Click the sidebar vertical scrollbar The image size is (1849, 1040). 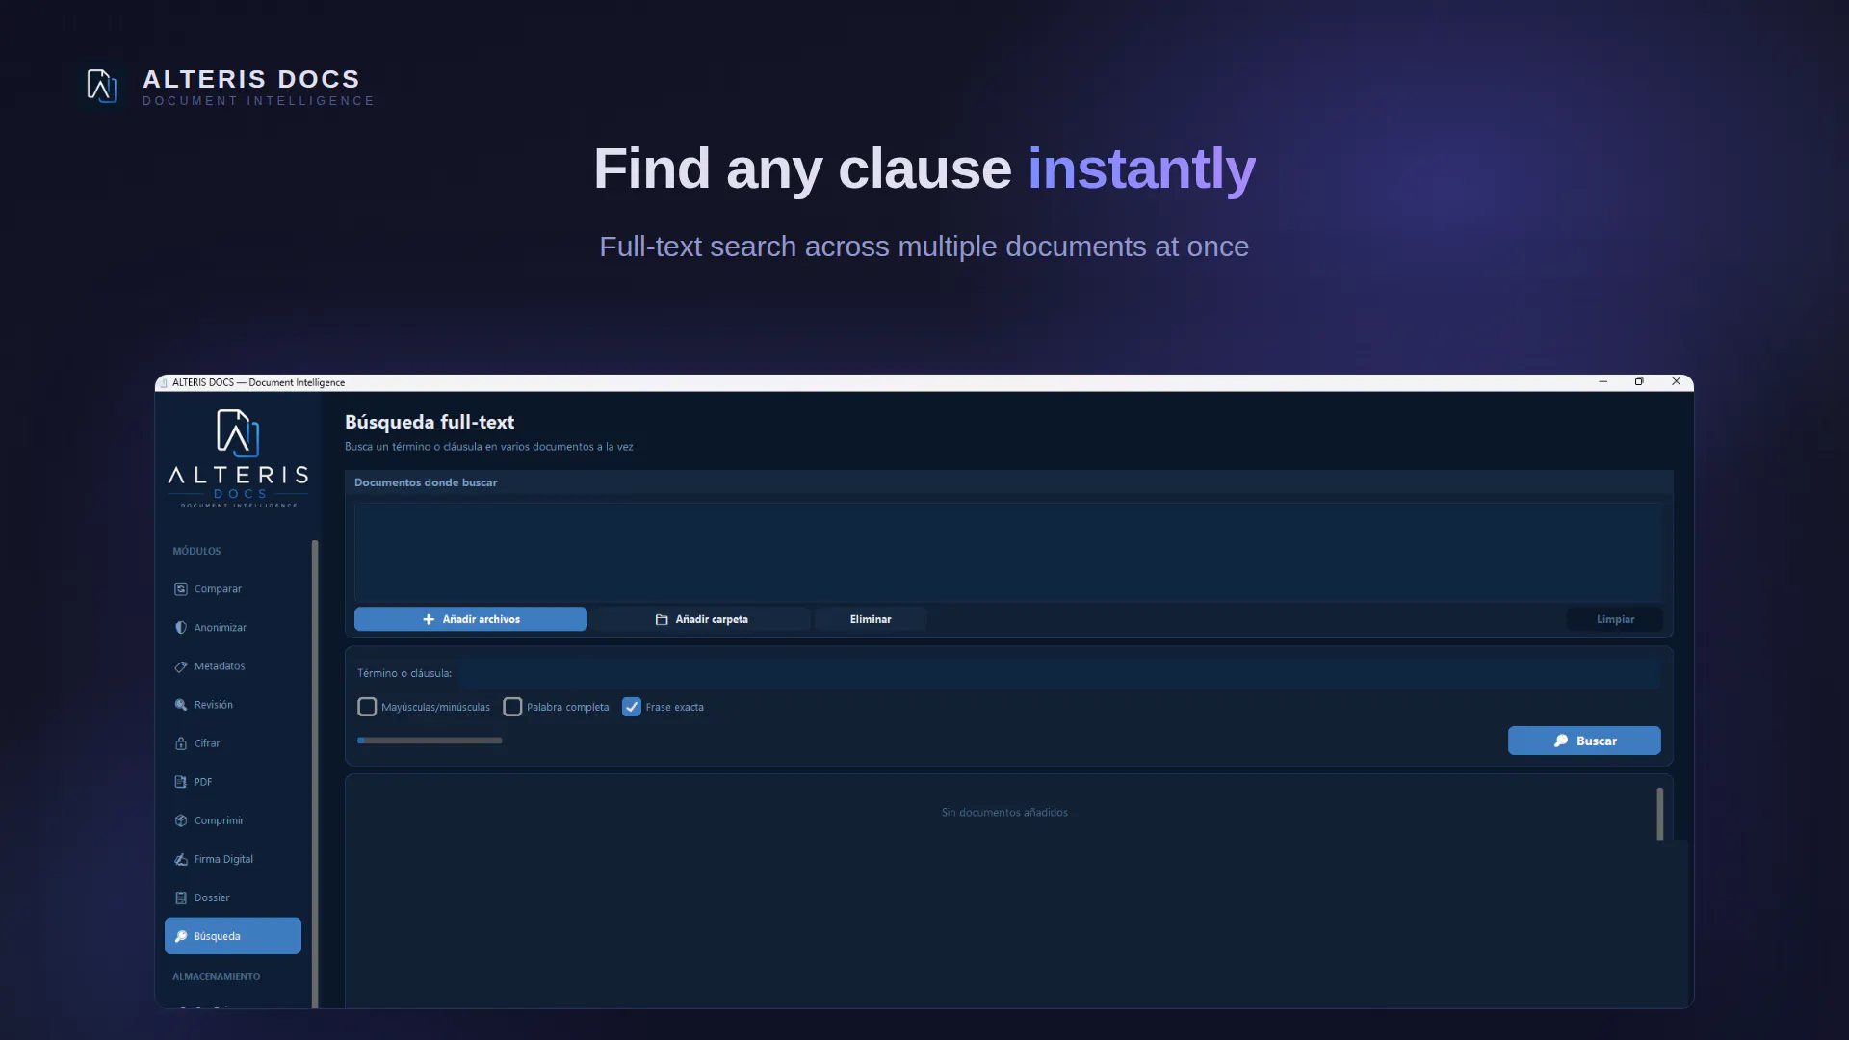(x=314, y=774)
